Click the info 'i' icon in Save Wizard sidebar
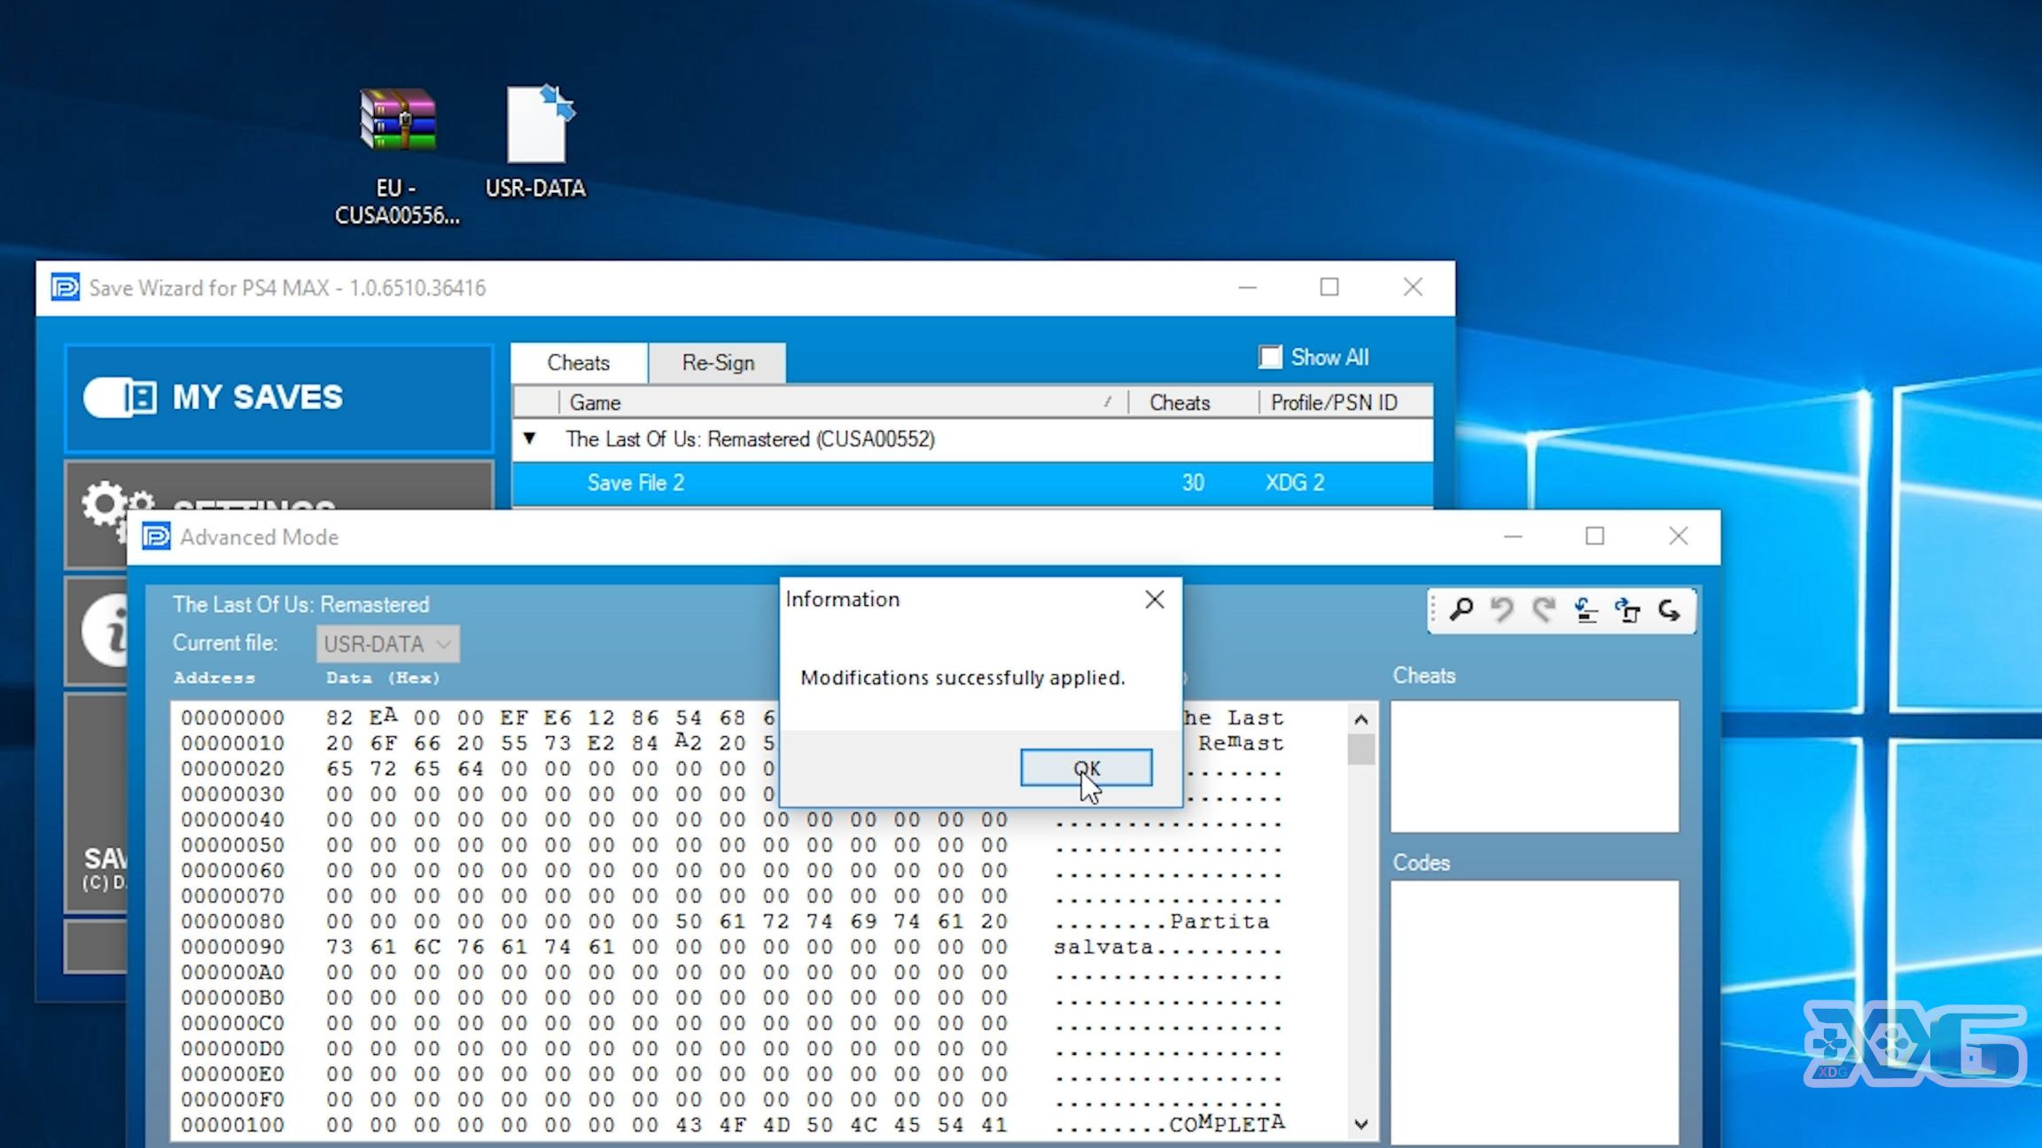This screenshot has width=2042, height=1148. pos(106,631)
